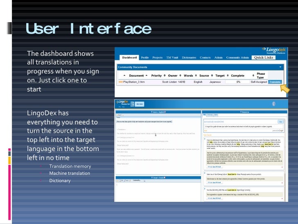Sort using arrows between Owner and Words
298x224 pixels.
click(180, 75)
